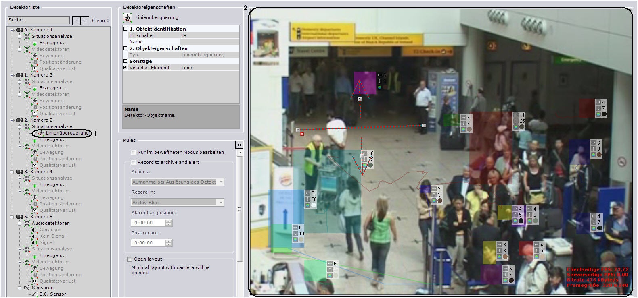Viewport: 638px width, 298px height.
Task: Click the search next down-arrow button
Action: 85,20
